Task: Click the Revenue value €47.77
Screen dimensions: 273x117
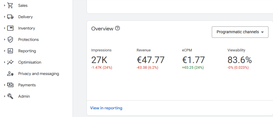Action: tap(150, 60)
